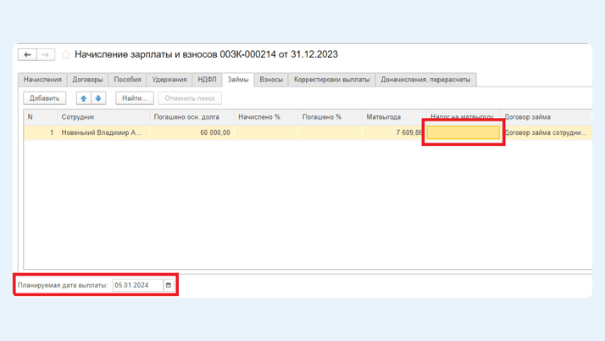The image size is (605, 341).
Task: Switch to the Начисления tab
Action: pos(42,80)
